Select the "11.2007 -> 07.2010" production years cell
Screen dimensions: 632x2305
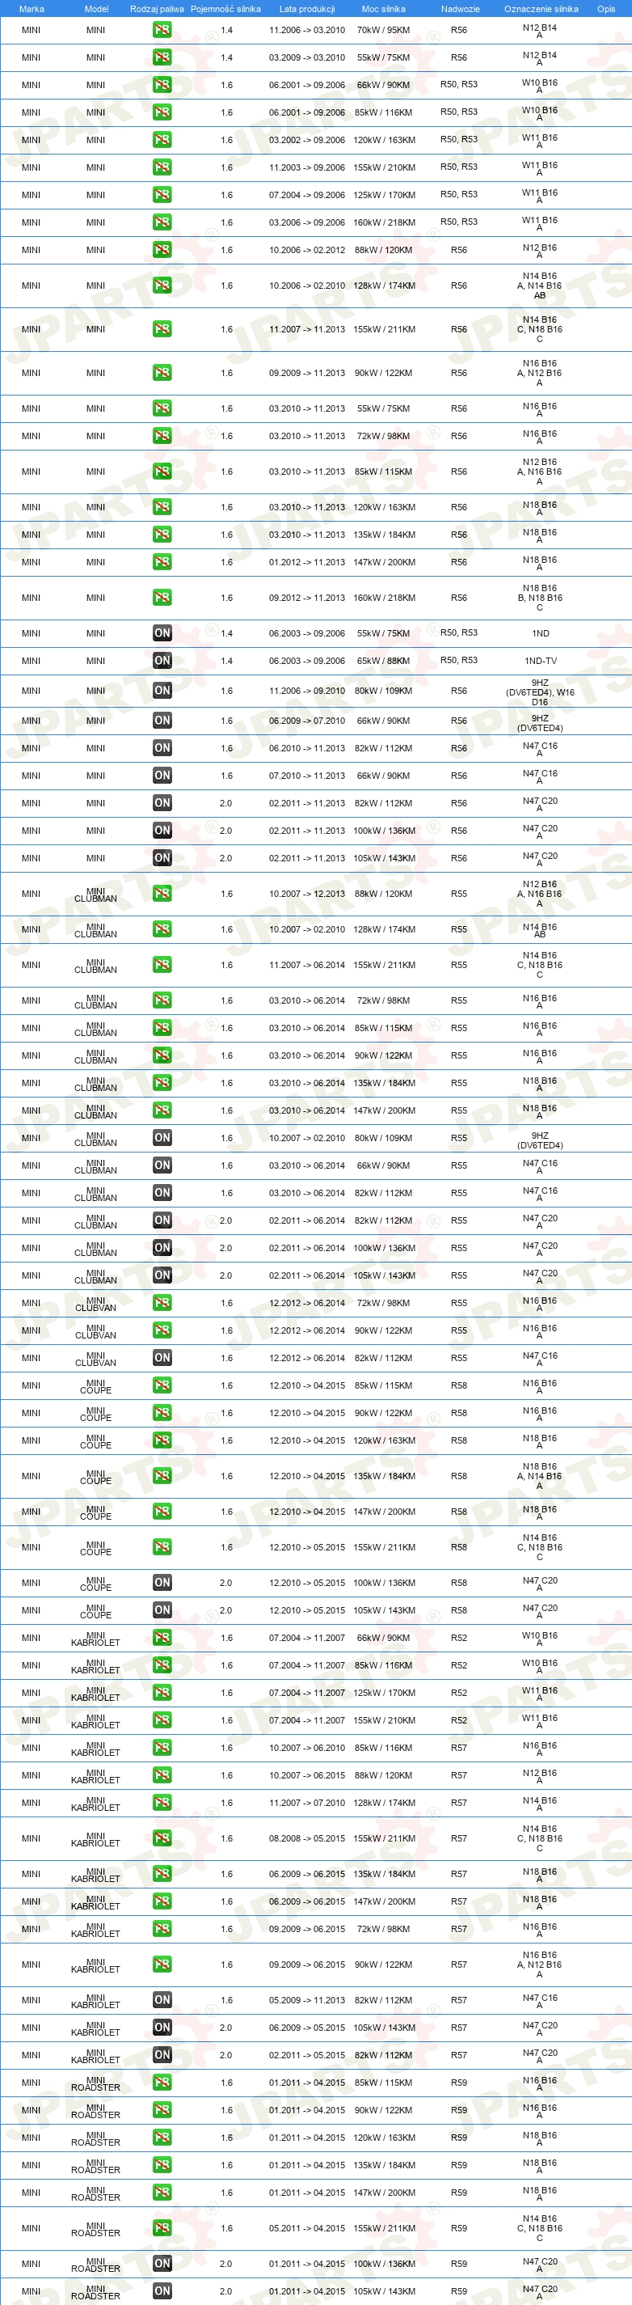[306, 1803]
